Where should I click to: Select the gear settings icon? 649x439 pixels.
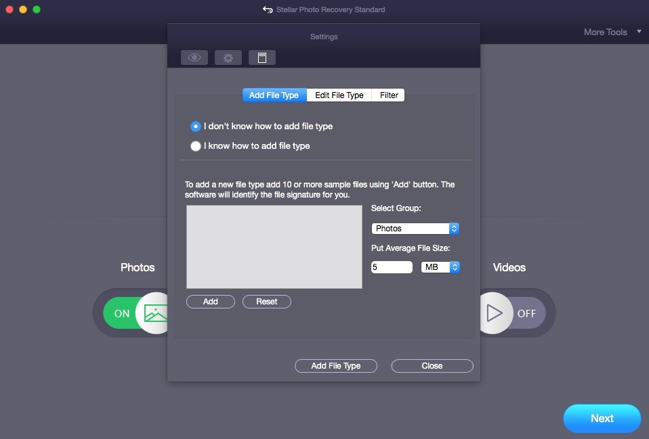pos(228,57)
